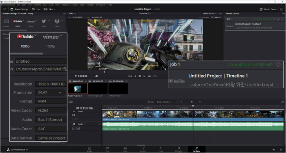Image resolution: width=286 pixels, height=153 pixels.
Task: Click the expand icon right of Render Queue
Action: click(282, 9)
